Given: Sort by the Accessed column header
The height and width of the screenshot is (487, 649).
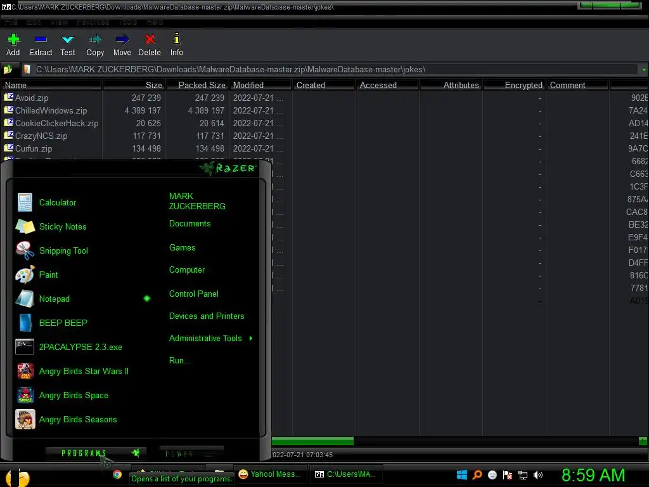Looking at the screenshot, I should [387, 85].
